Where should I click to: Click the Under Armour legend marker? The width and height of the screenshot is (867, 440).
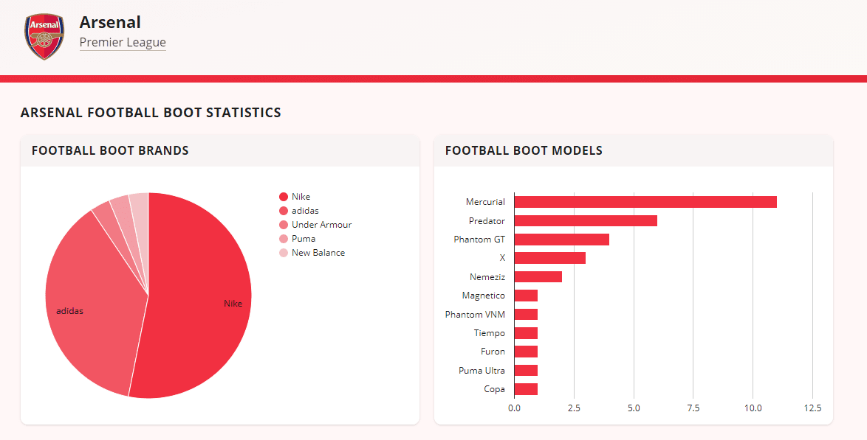click(282, 224)
